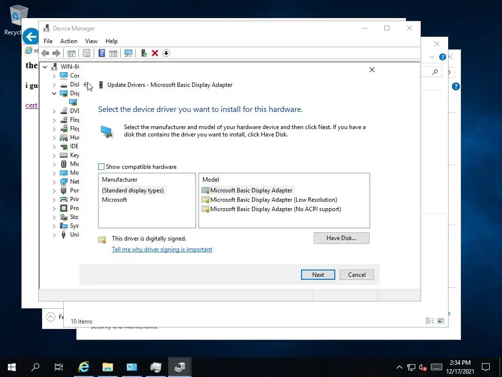The height and width of the screenshot is (377, 502).
Task: Click the Update Device Driver toolbar icon
Action: coord(144,53)
